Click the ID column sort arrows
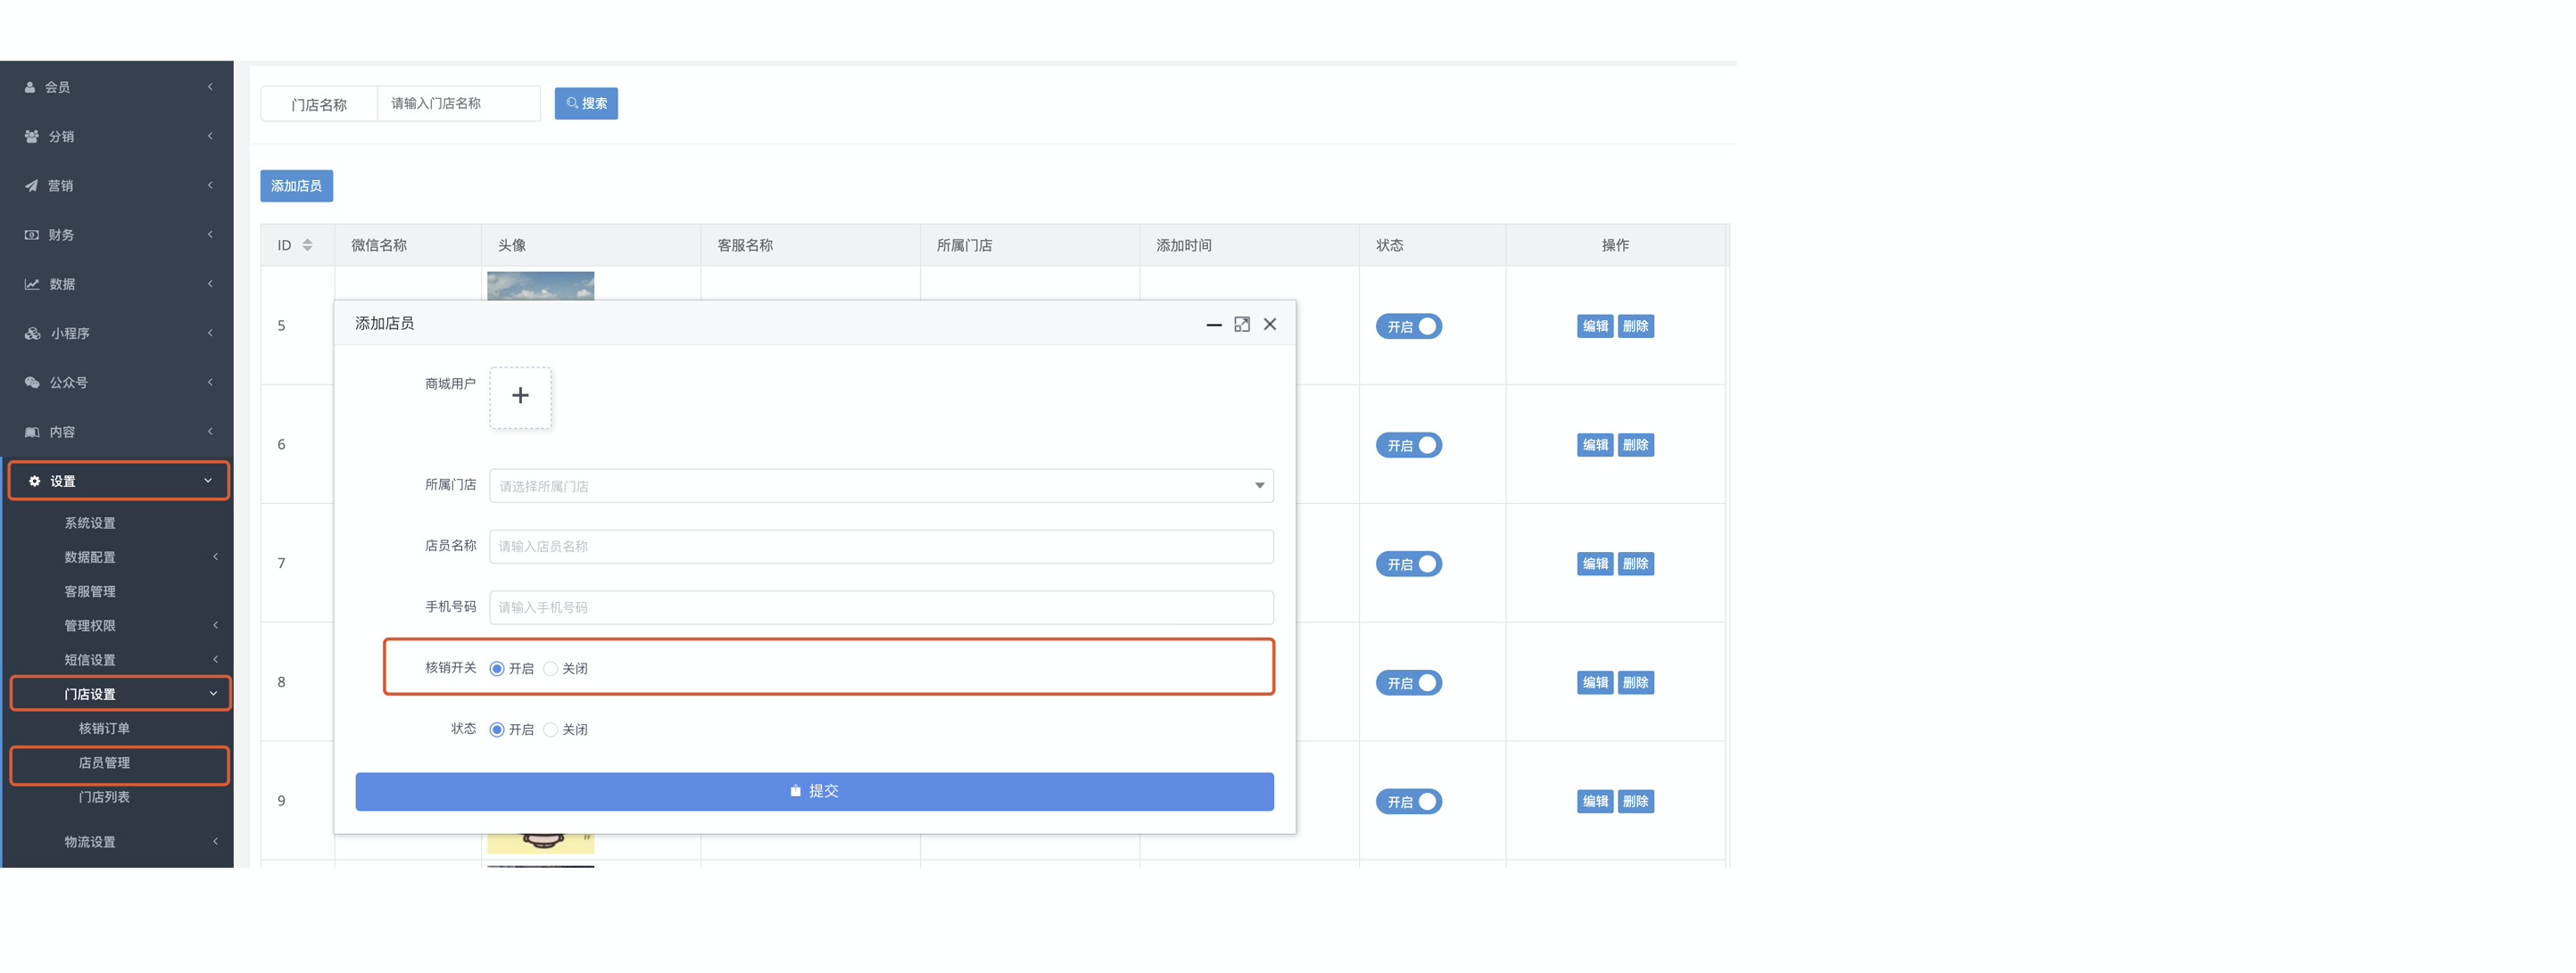The height and width of the screenshot is (973, 2576). (x=307, y=245)
